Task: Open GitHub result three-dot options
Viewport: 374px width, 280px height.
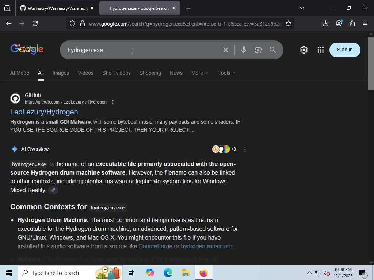Action: [x=113, y=102]
